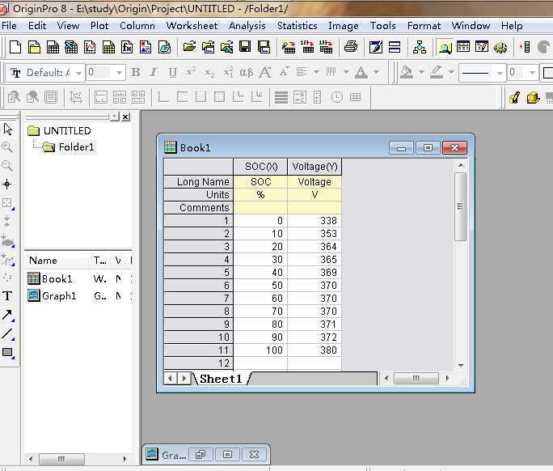Click the cell containing voltage 380
Viewport: 553px width, 471px height.
(x=314, y=350)
